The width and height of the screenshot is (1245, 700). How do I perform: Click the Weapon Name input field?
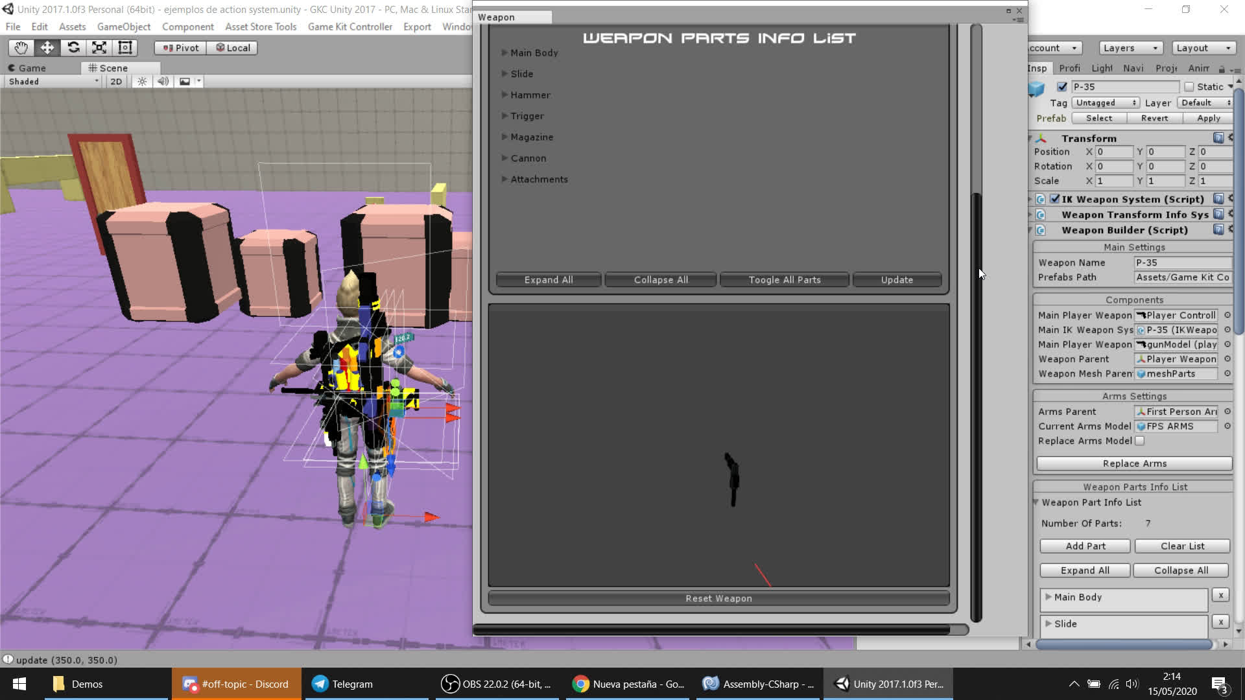click(x=1182, y=262)
